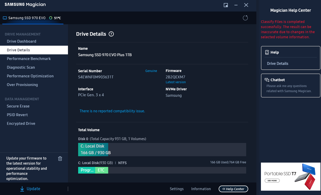Viewport: 321px width, 195px height.
Task: Open Performance Benchmark section
Action: (29, 59)
